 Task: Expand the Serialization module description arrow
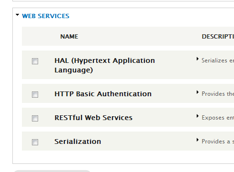point(197,140)
